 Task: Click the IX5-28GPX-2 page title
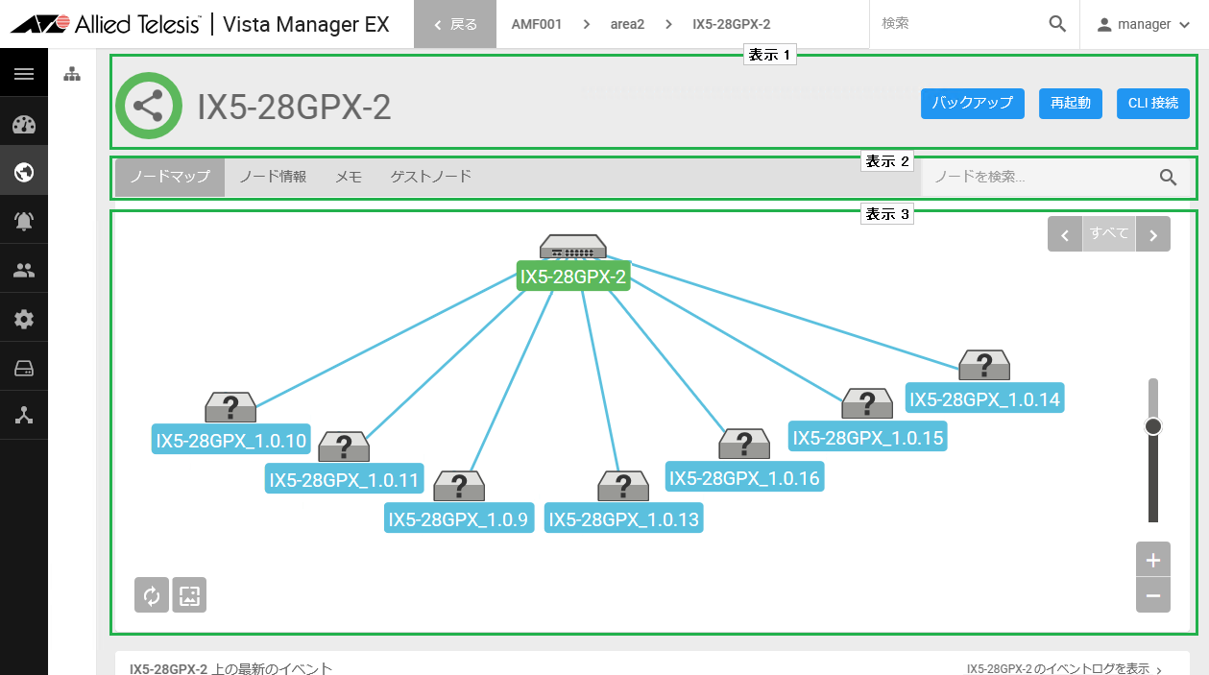click(294, 107)
